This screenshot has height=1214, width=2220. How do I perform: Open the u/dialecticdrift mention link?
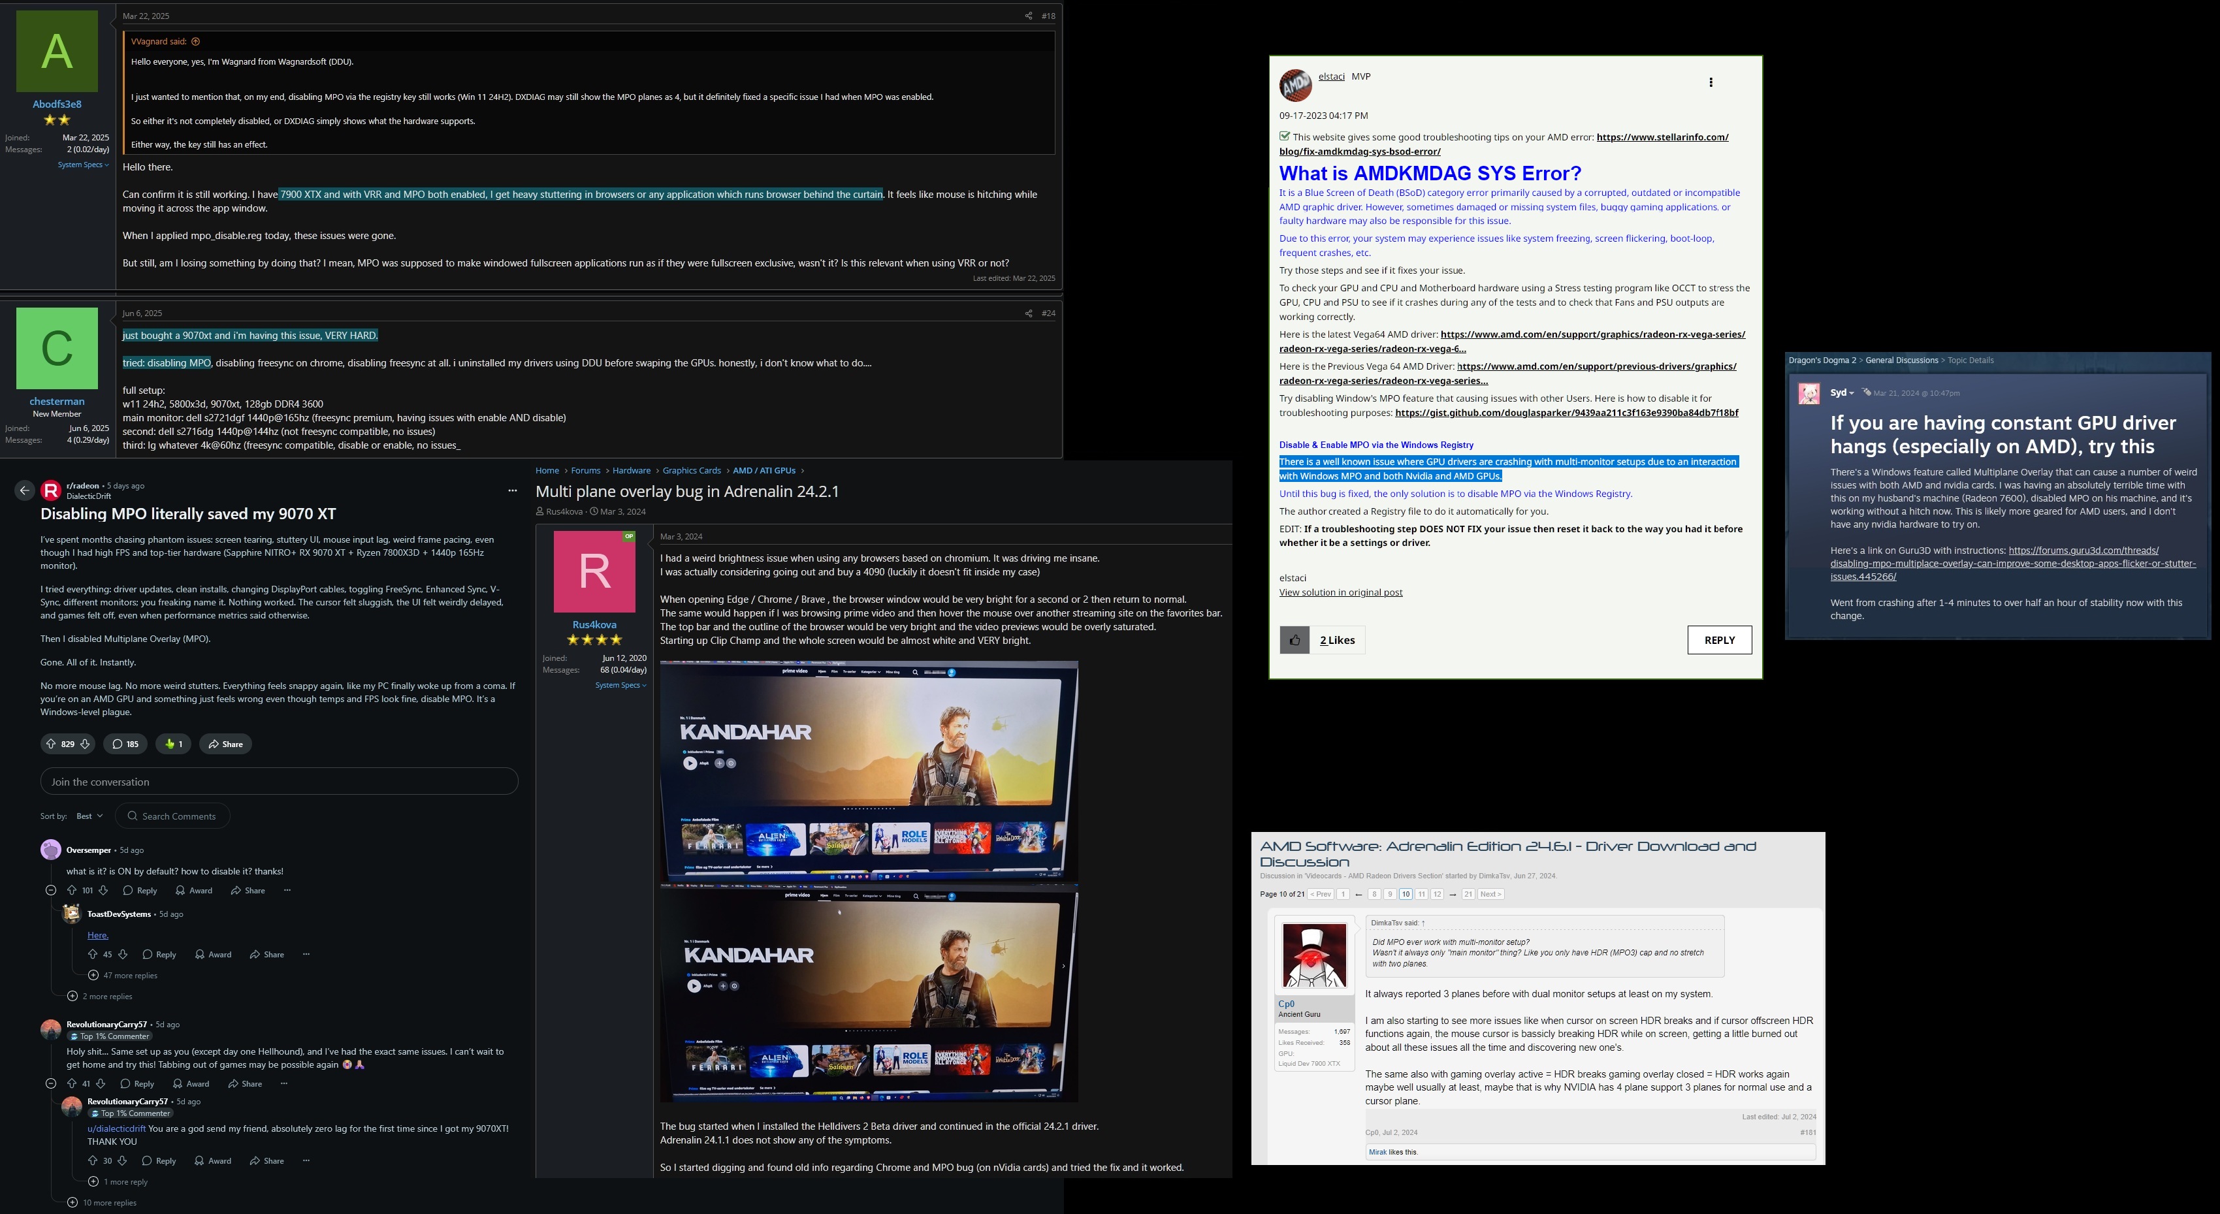(116, 1128)
